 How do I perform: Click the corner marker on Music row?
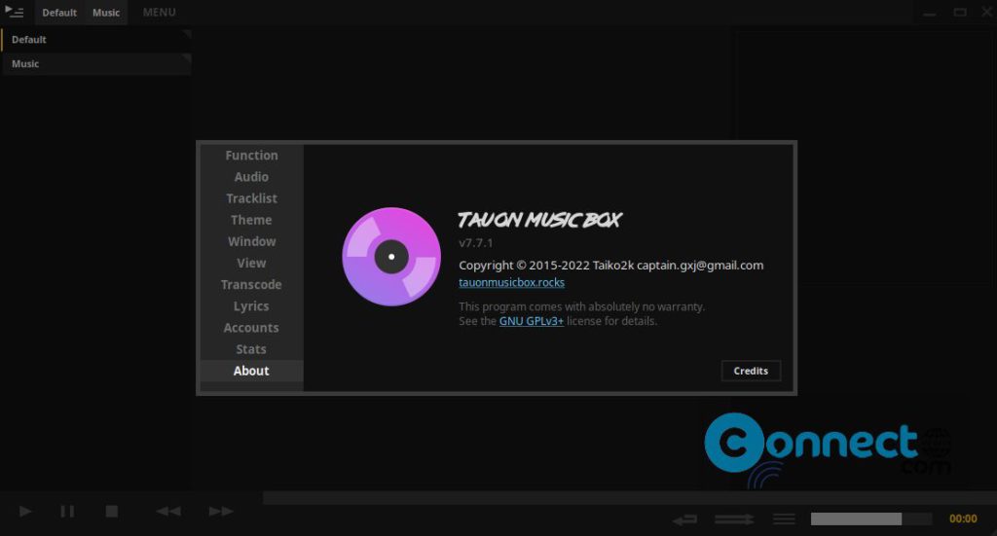[187, 57]
